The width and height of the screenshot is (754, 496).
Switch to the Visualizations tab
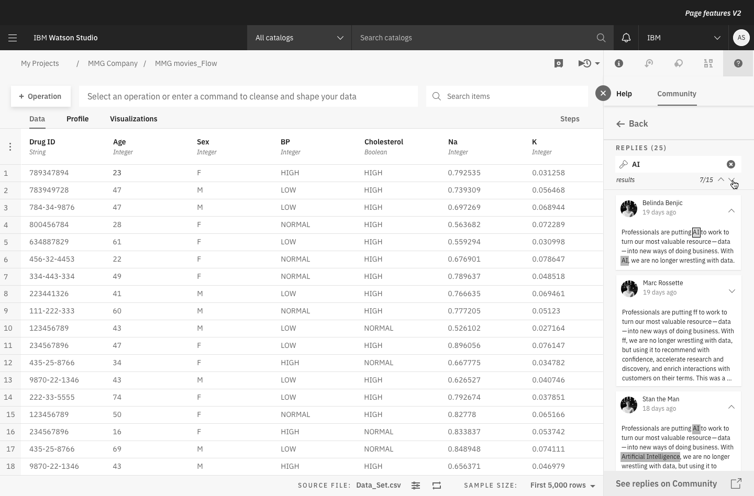tap(134, 119)
